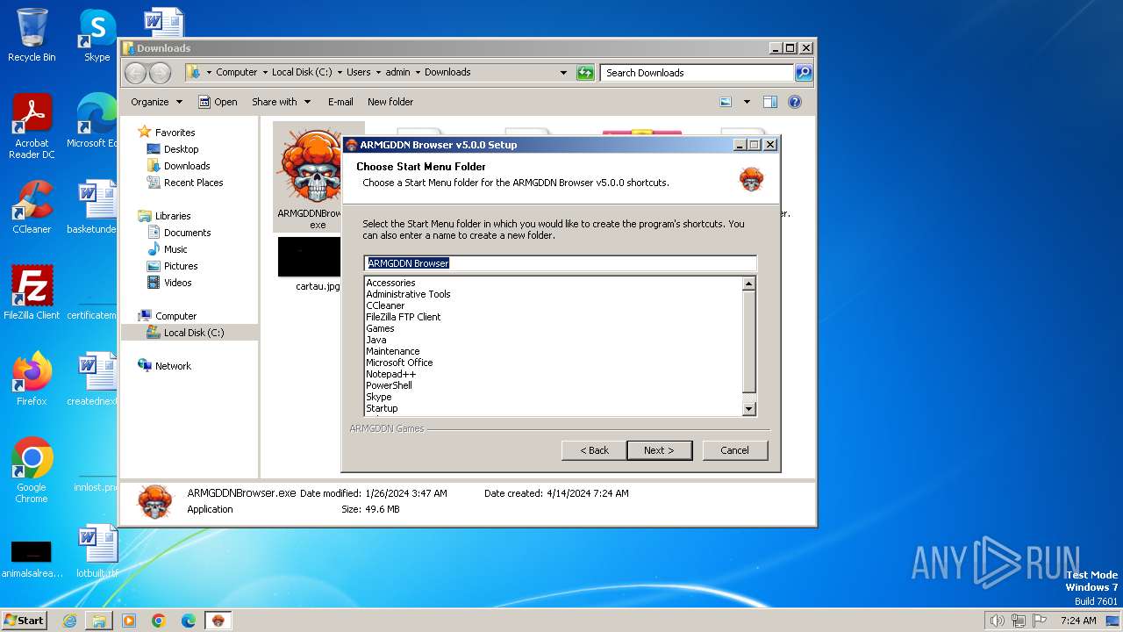Click the Back button in setup

pos(594,450)
